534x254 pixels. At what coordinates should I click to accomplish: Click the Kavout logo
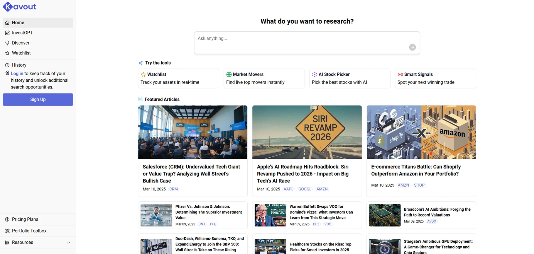[x=20, y=6]
